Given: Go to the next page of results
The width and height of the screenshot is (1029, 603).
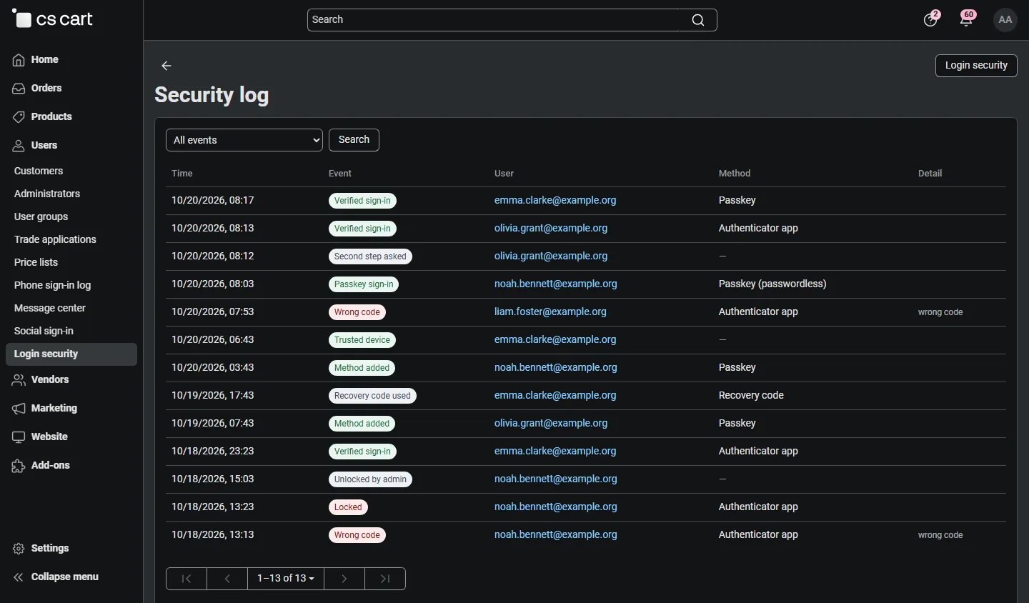Looking at the screenshot, I should point(344,579).
